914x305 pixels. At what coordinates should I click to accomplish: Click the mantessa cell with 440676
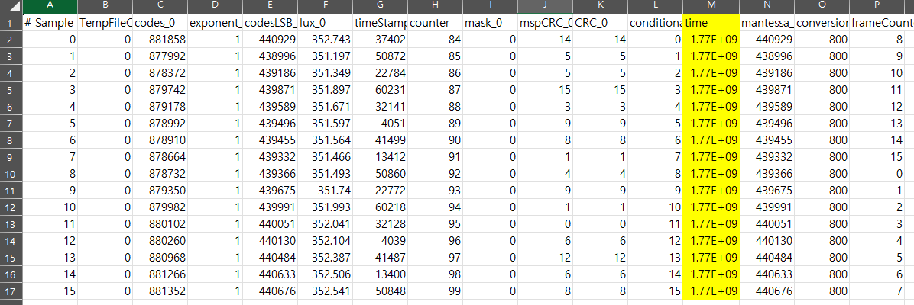pyautogui.click(x=767, y=291)
